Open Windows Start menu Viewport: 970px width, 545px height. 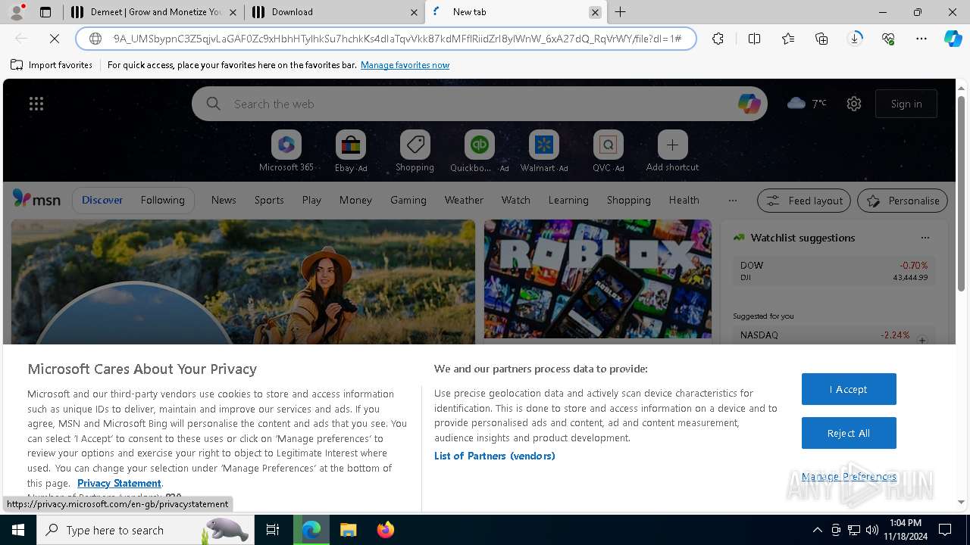coord(18,530)
